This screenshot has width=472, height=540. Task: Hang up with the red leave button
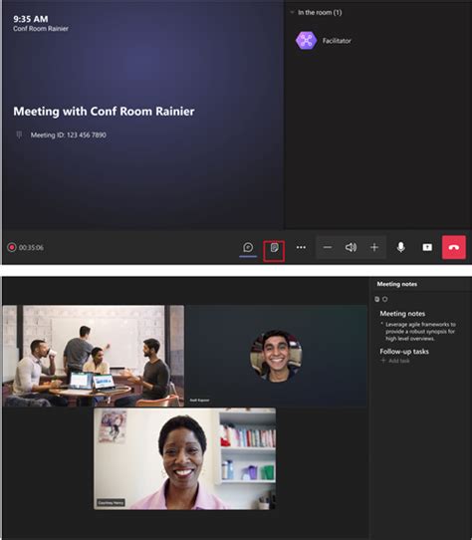click(x=454, y=247)
